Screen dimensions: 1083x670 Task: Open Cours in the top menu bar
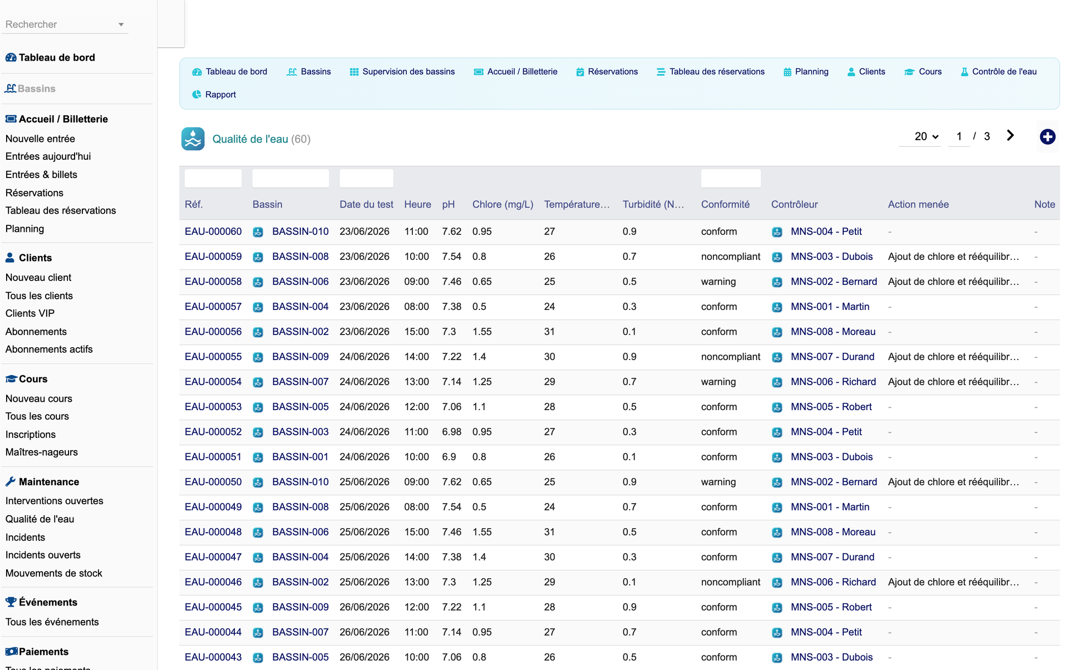click(930, 72)
